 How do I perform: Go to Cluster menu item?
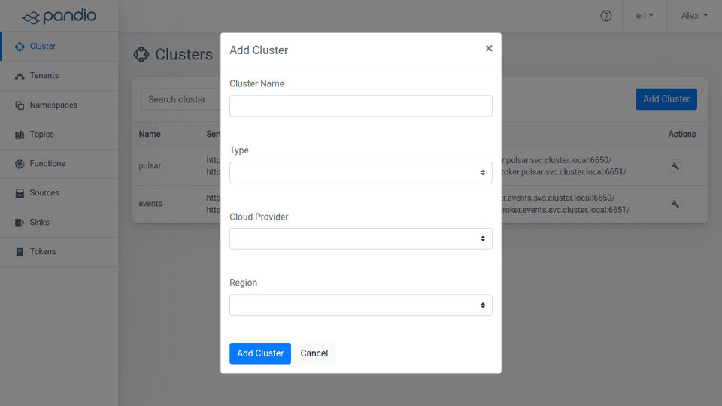coord(59,47)
